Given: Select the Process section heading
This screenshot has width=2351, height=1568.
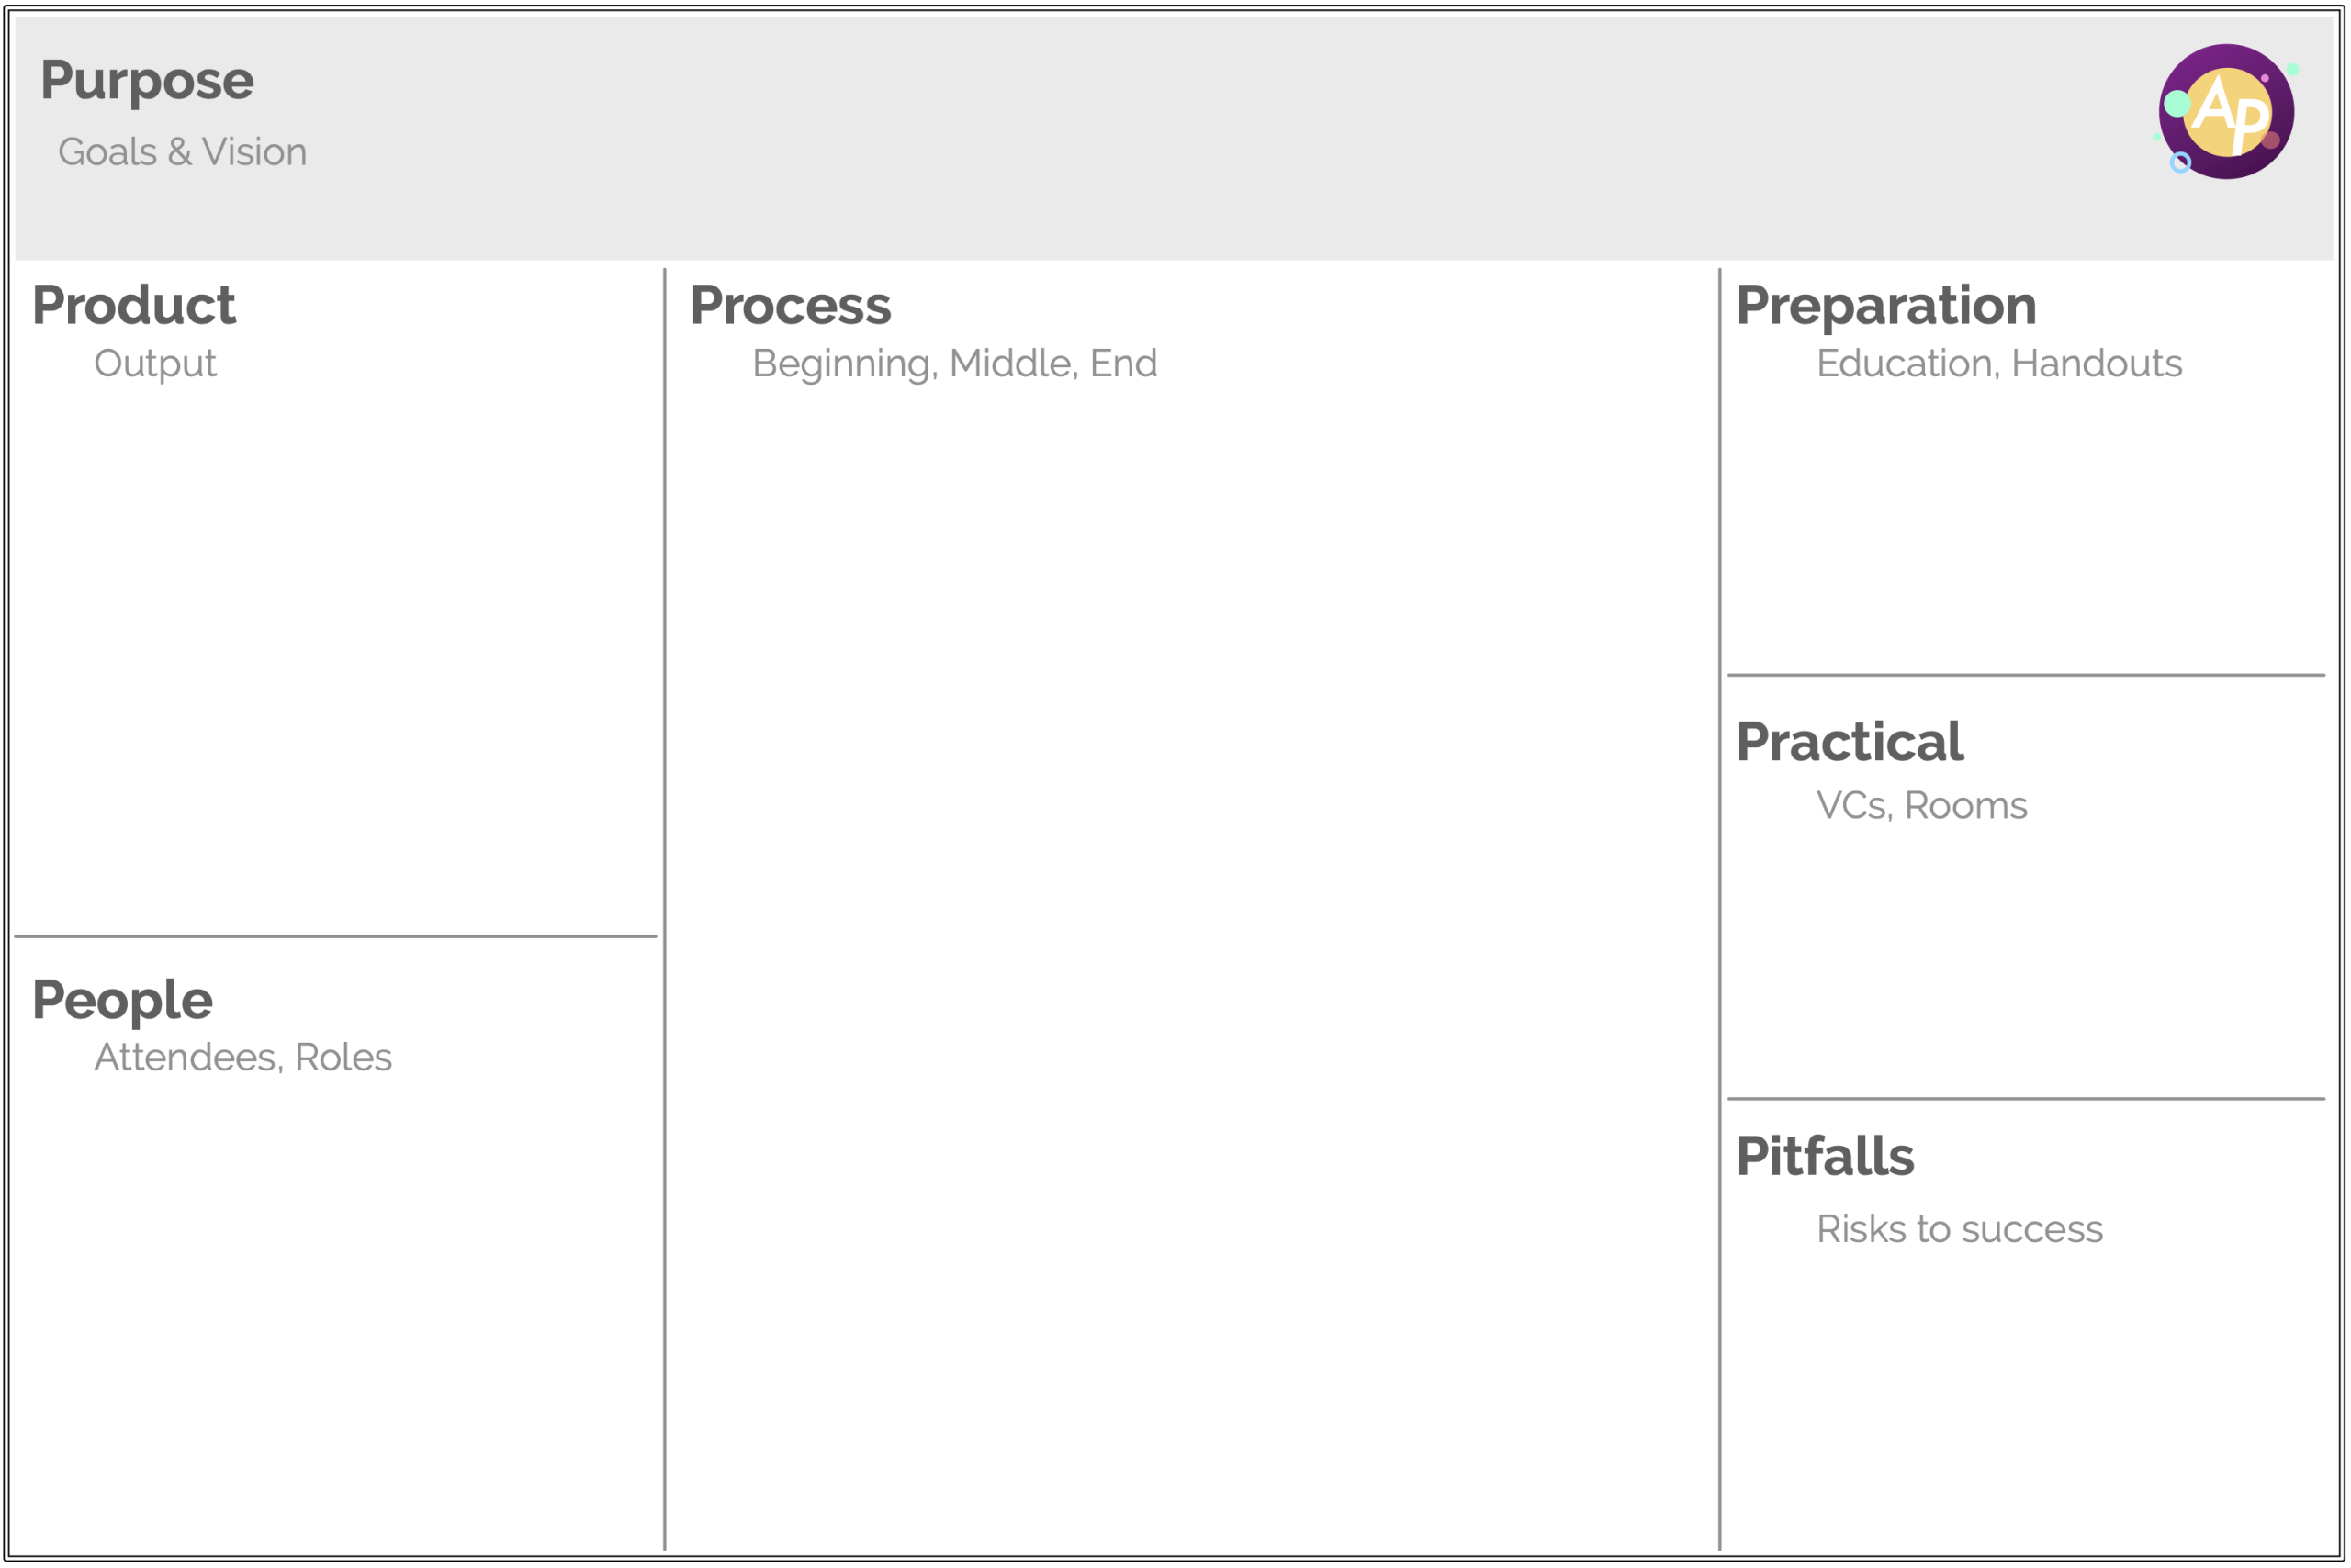Looking at the screenshot, I should pyautogui.click(x=791, y=306).
